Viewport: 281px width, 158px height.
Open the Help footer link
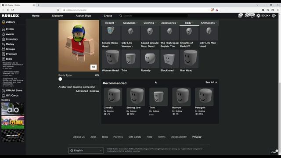click(x=149, y=137)
